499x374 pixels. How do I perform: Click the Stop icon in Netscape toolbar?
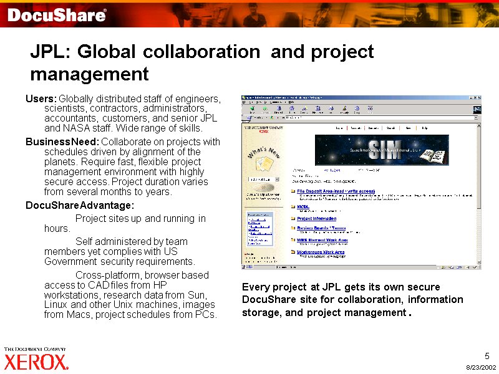tap(370, 108)
